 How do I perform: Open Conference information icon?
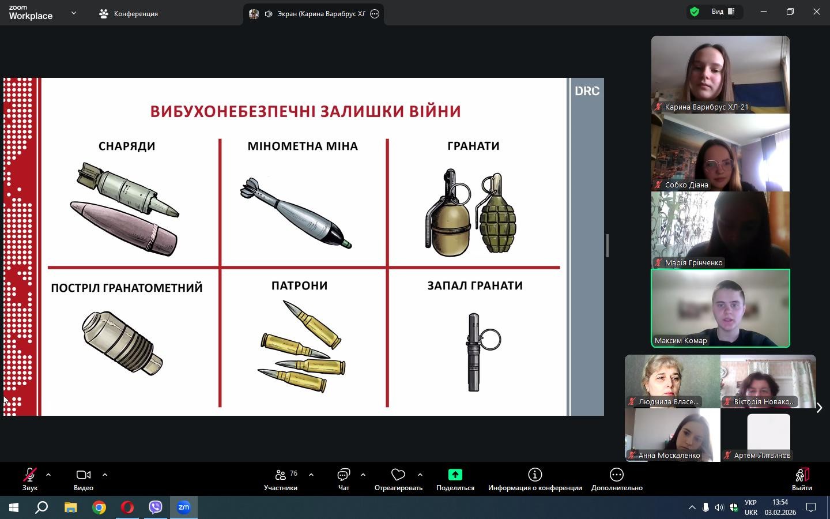pos(535,475)
